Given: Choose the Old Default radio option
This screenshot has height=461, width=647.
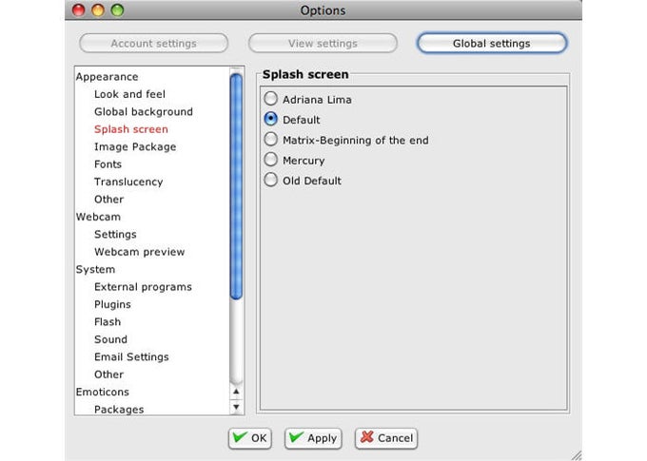Looking at the screenshot, I should point(270,180).
